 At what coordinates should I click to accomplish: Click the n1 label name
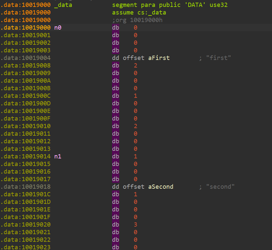click(x=58, y=156)
